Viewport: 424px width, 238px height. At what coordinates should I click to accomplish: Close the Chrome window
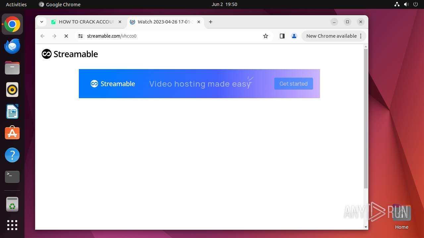click(361, 22)
